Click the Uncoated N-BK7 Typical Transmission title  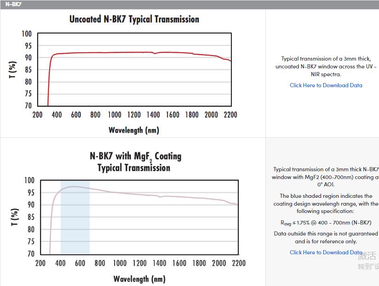tap(134, 19)
